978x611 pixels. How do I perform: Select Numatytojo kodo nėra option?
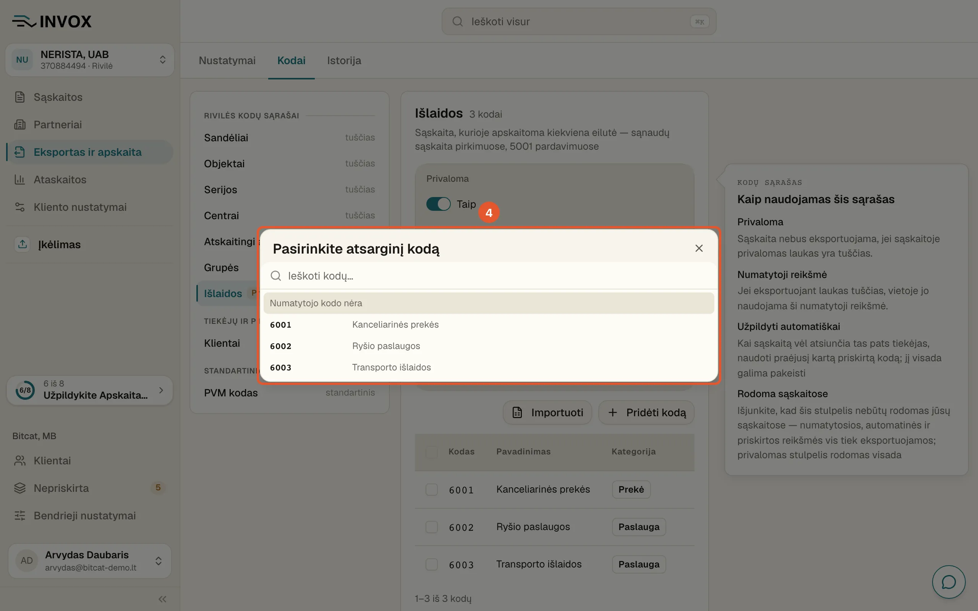click(x=489, y=303)
